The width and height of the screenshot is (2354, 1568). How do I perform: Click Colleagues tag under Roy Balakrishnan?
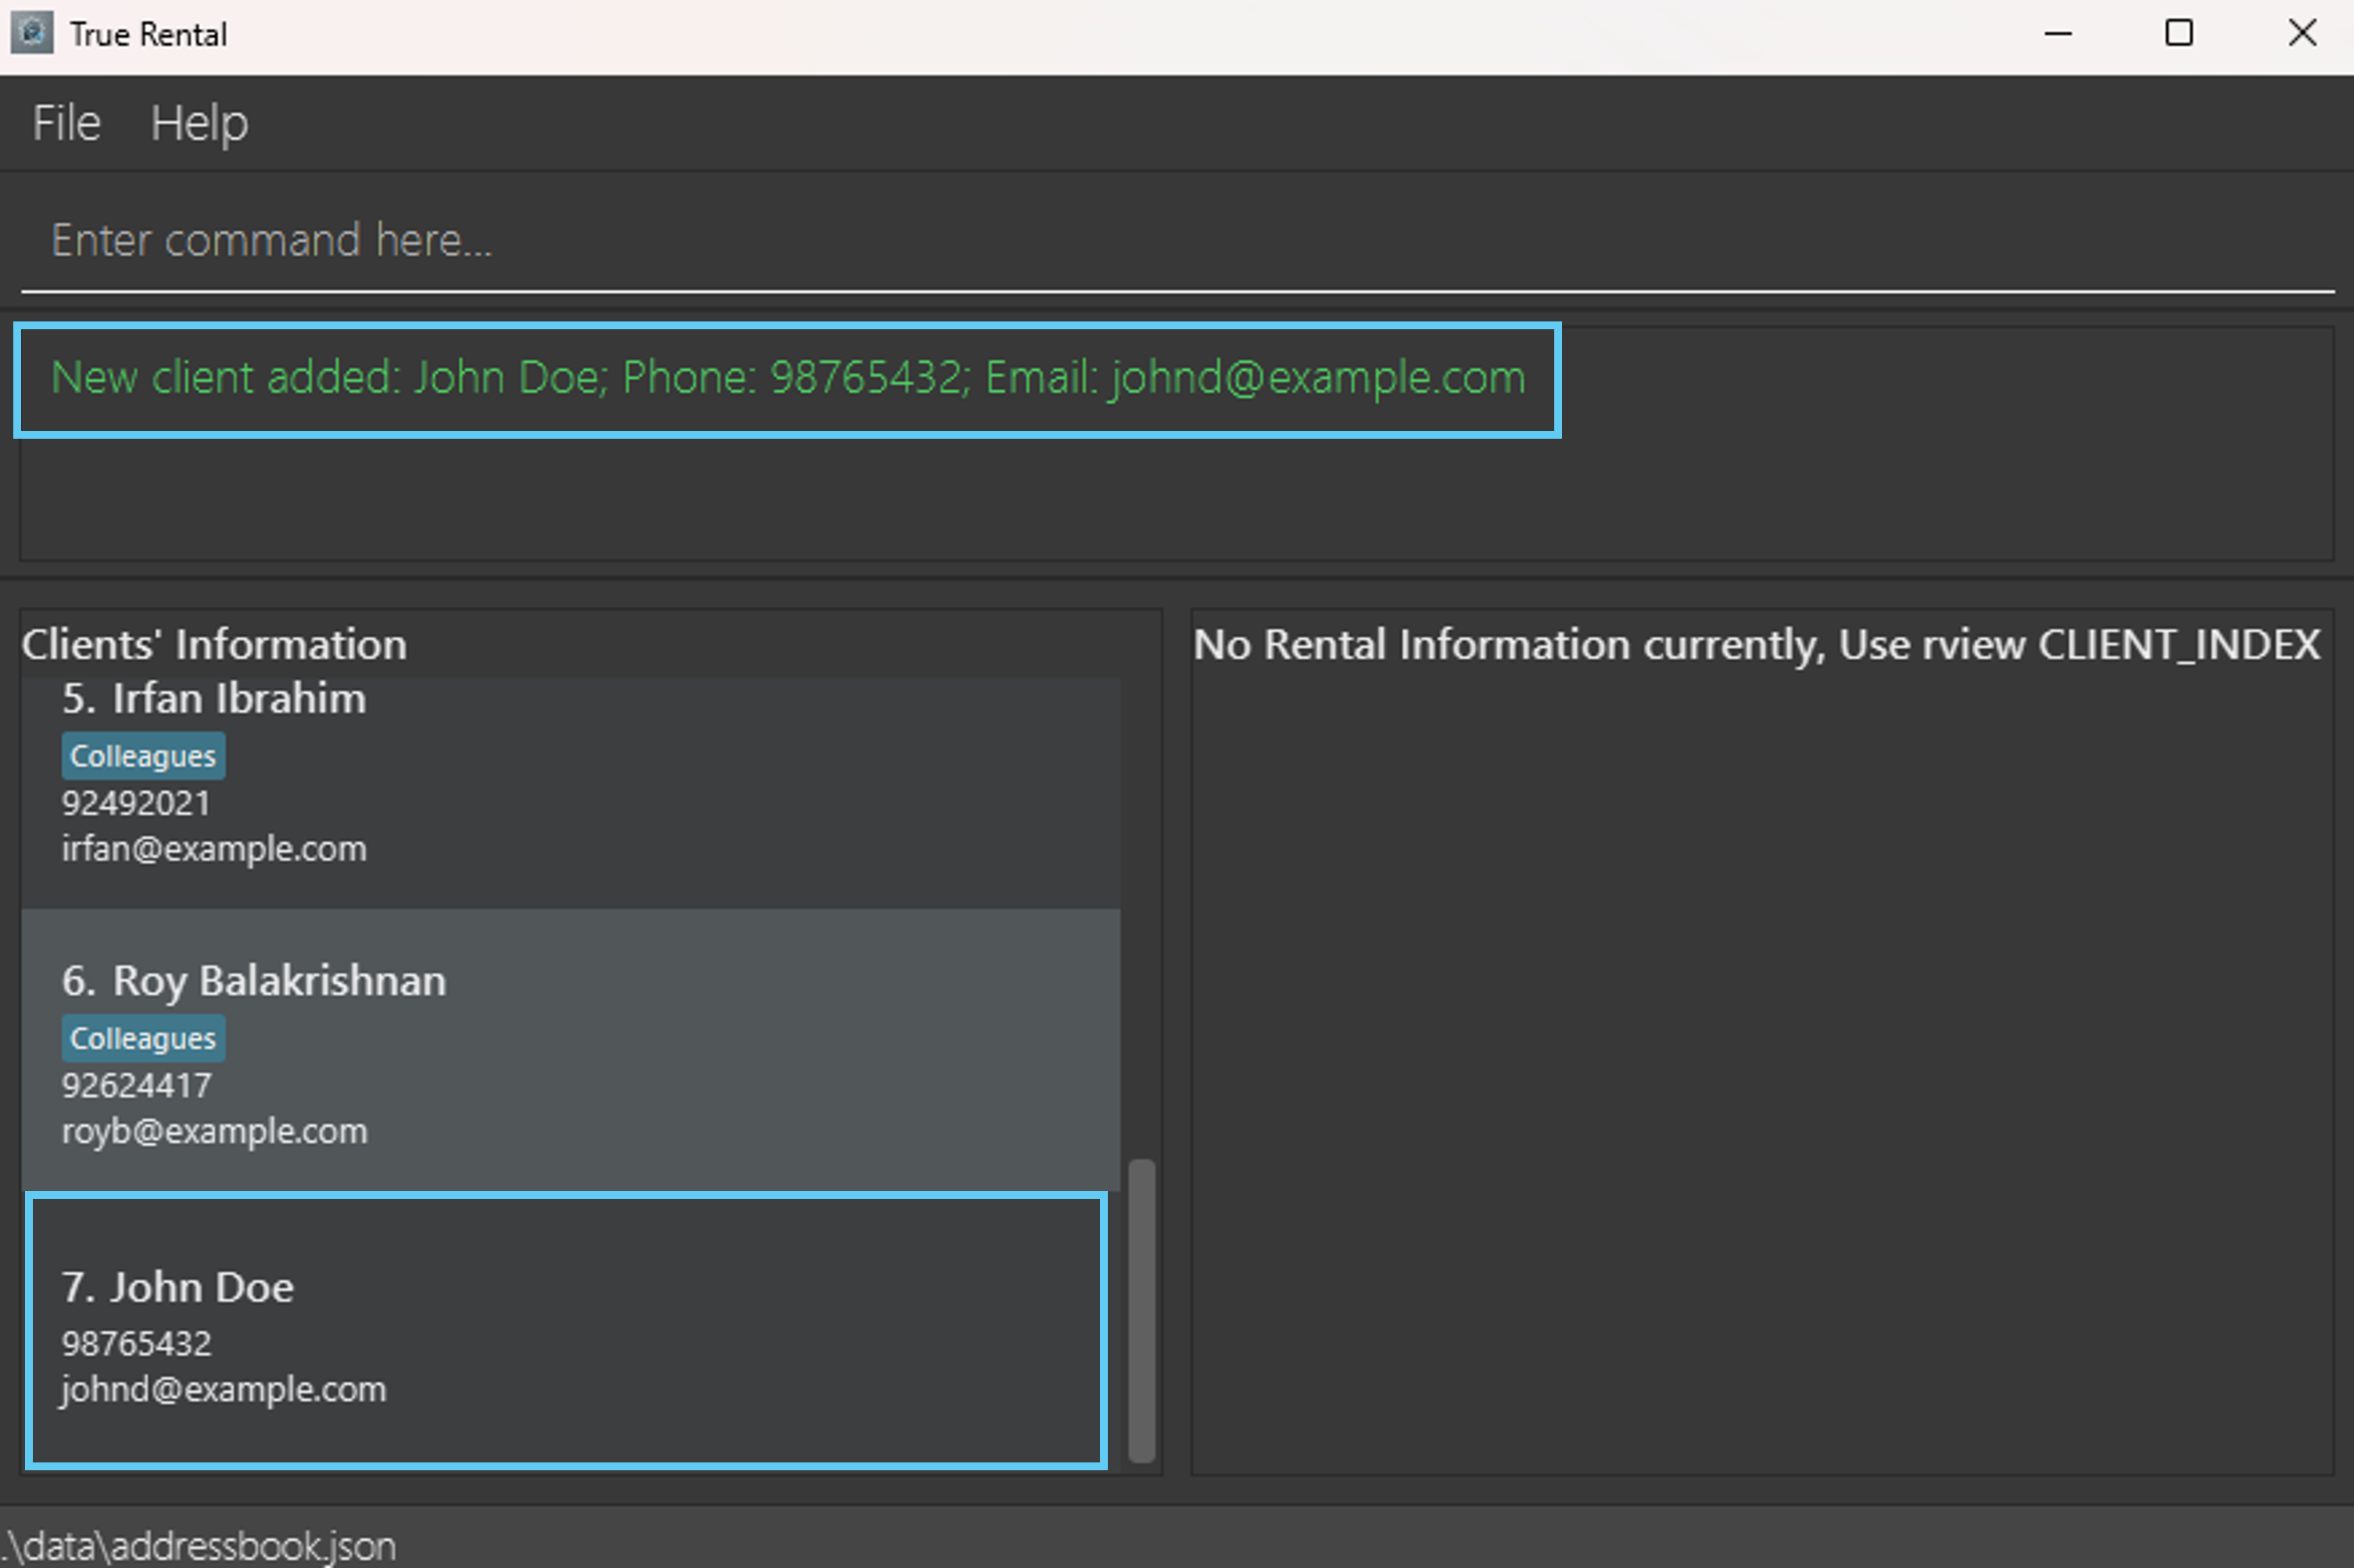(143, 1039)
